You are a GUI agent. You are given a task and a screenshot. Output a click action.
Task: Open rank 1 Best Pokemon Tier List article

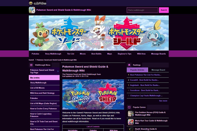coord(146,75)
